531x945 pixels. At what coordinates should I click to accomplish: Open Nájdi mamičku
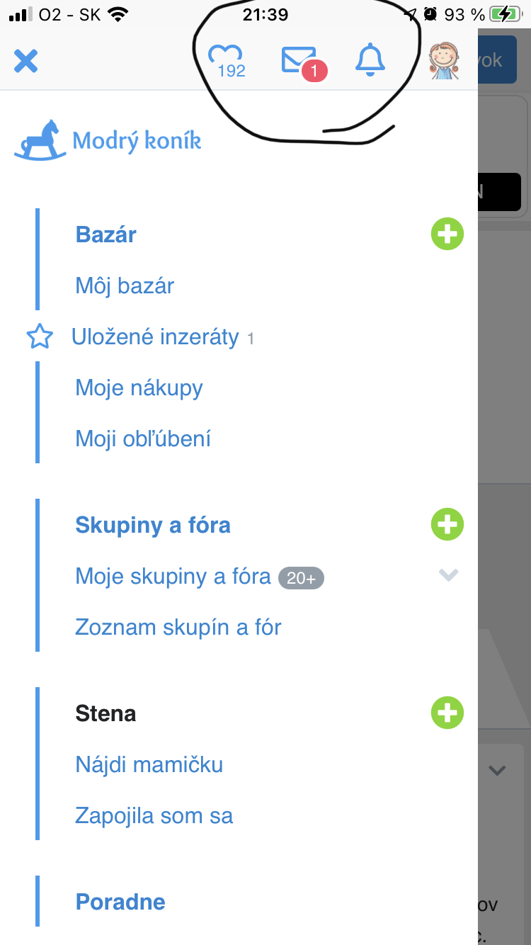149,764
